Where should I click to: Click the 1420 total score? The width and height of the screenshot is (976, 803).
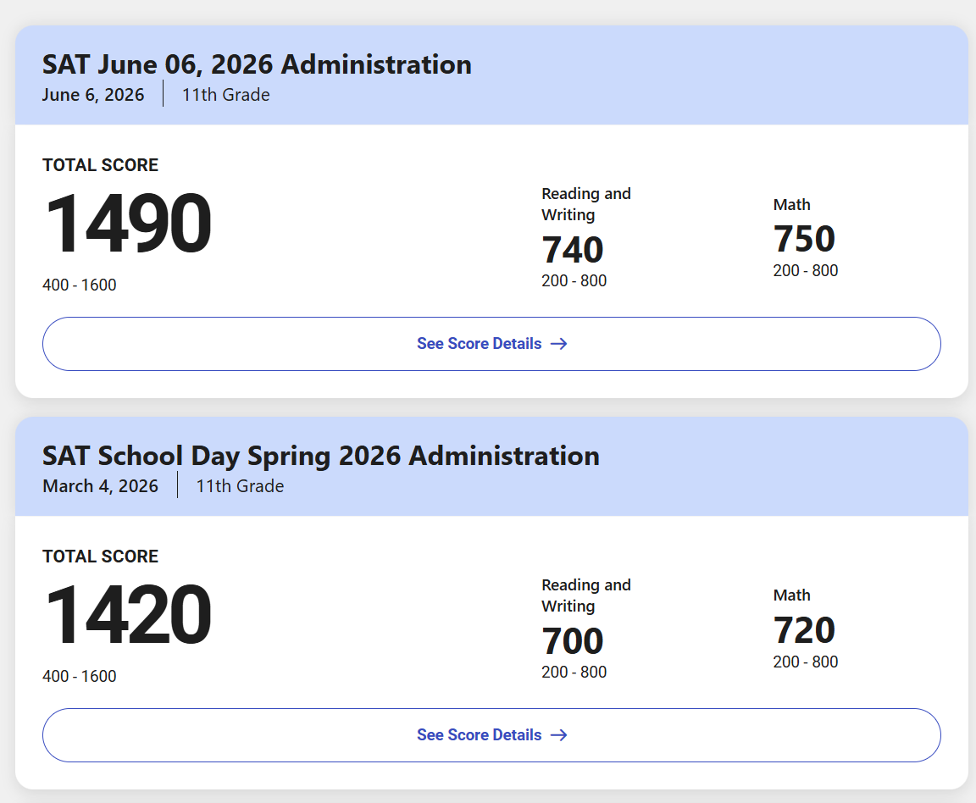coord(128,614)
